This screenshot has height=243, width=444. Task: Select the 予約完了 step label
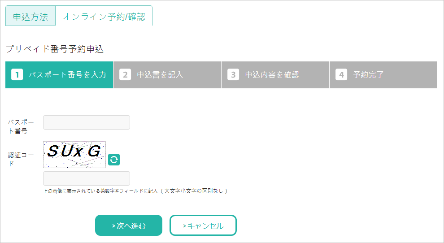point(369,75)
